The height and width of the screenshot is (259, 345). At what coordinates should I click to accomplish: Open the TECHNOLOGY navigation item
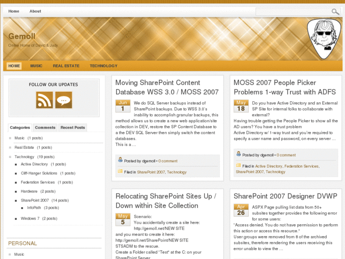(103, 66)
